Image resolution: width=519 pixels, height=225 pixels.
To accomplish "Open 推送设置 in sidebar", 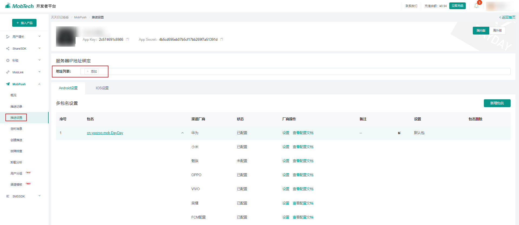I will coord(16,118).
